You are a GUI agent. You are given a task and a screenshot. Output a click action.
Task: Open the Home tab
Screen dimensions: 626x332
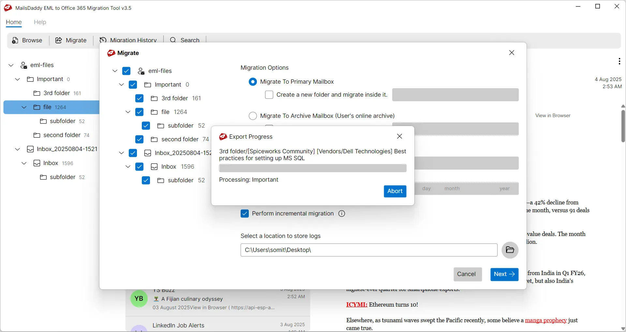pyautogui.click(x=14, y=22)
